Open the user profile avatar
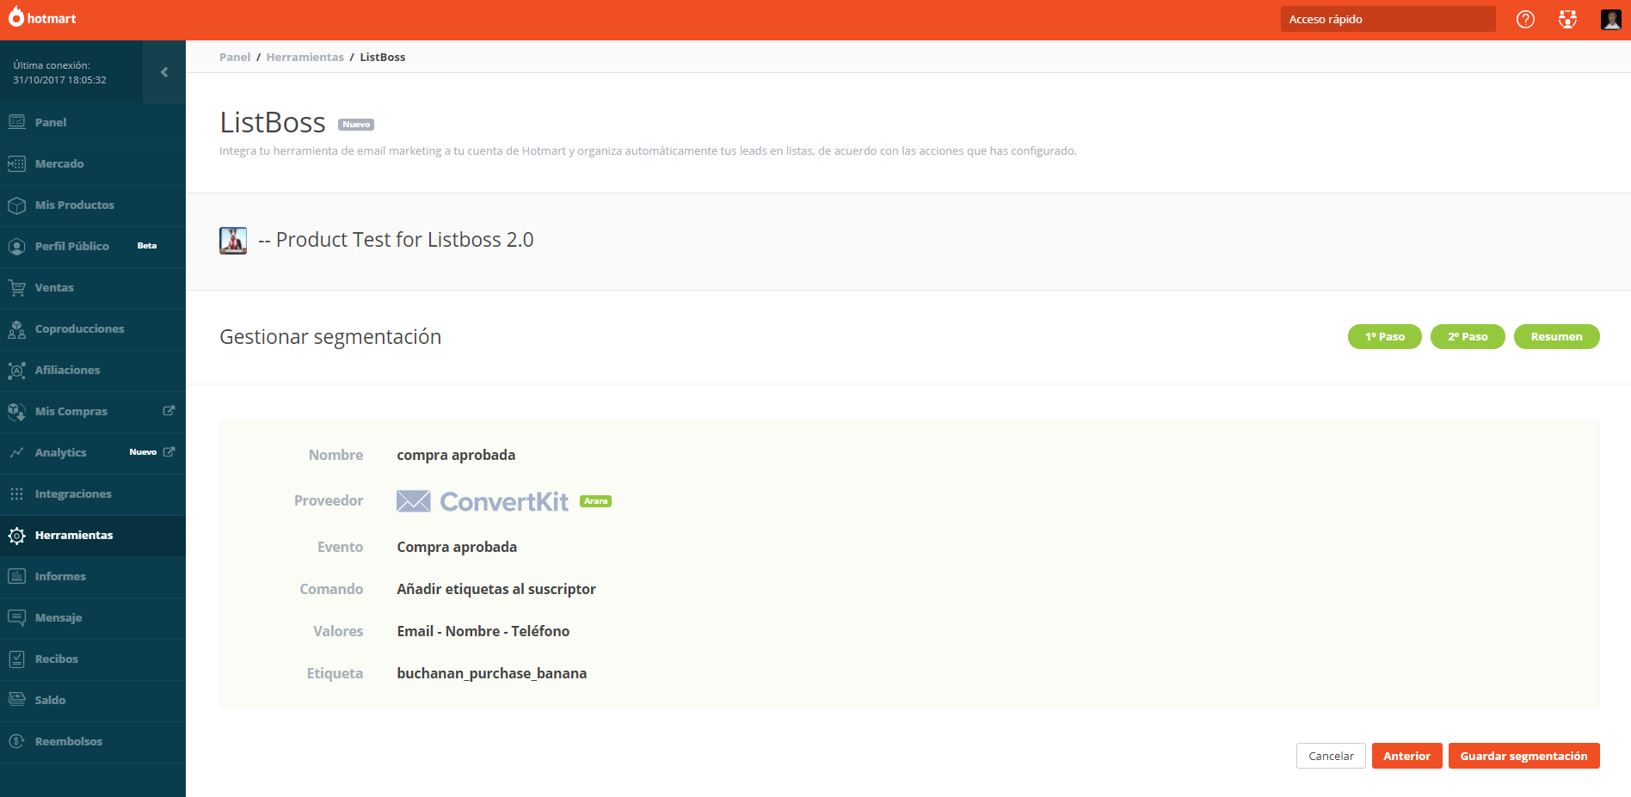The width and height of the screenshot is (1631, 797). pyautogui.click(x=1610, y=19)
